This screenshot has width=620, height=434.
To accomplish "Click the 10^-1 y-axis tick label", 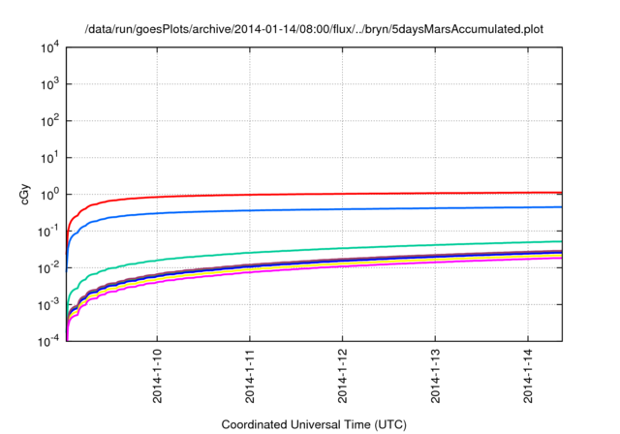I will (48, 232).
